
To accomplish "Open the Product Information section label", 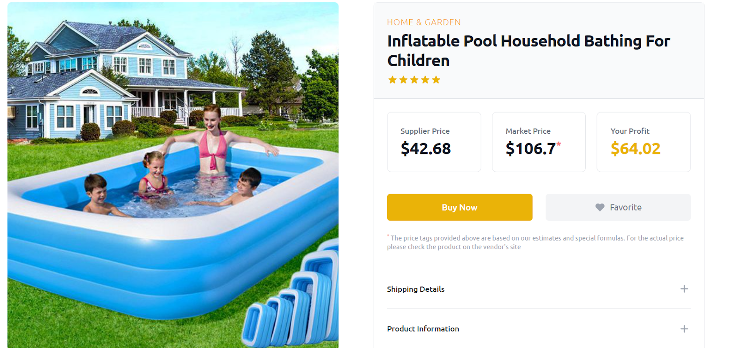I will 423,329.
